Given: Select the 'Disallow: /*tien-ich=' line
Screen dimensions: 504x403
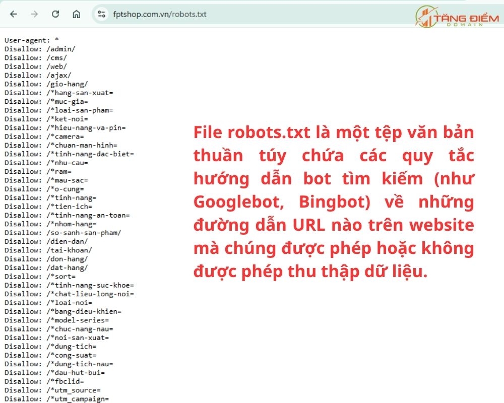Looking at the screenshot, I should 48,207.
